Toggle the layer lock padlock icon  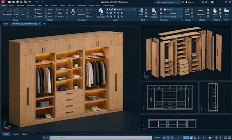[x=112, y=10]
